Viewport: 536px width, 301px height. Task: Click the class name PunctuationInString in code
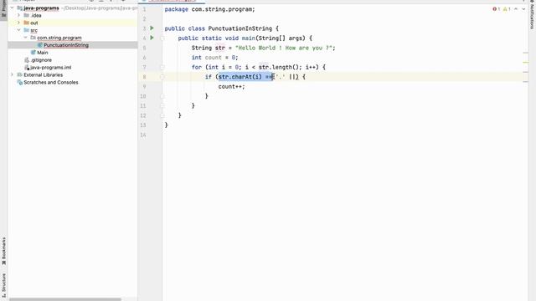[240, 28]
